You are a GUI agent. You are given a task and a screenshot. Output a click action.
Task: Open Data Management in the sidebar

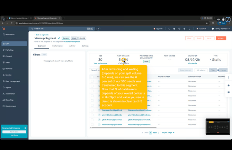point(14,81)
